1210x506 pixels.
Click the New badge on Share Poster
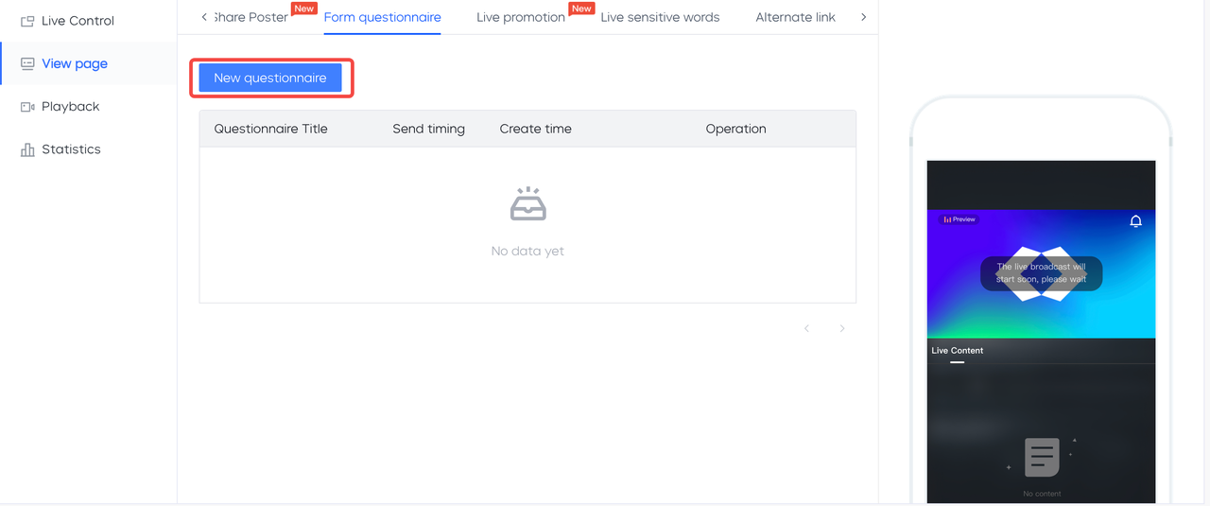(303, 9)
